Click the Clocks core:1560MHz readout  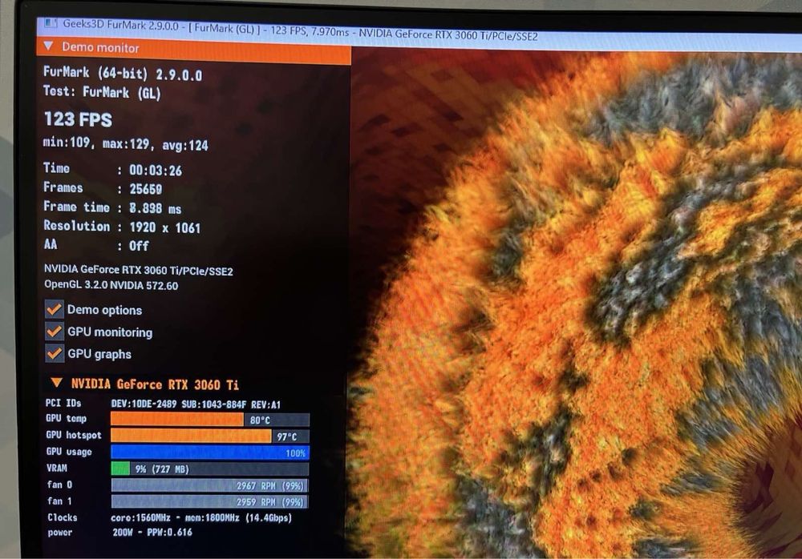[201, 517]
